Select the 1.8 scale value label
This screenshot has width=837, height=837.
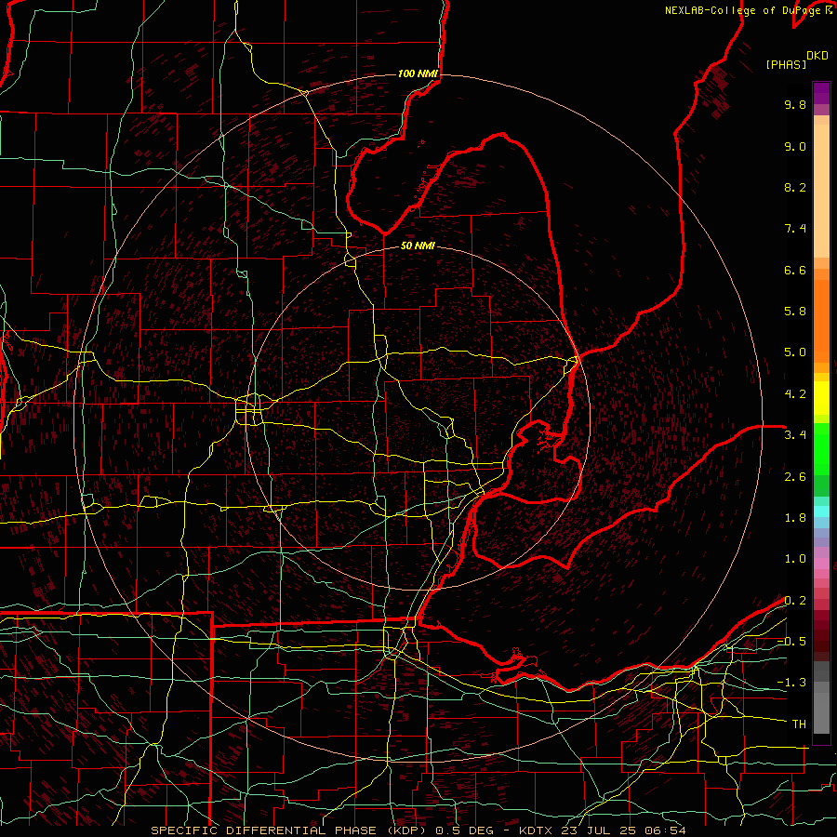pyautogui.click(x=795, y=518)
